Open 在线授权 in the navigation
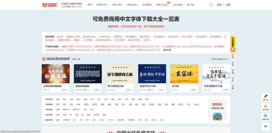 [147, 5]
